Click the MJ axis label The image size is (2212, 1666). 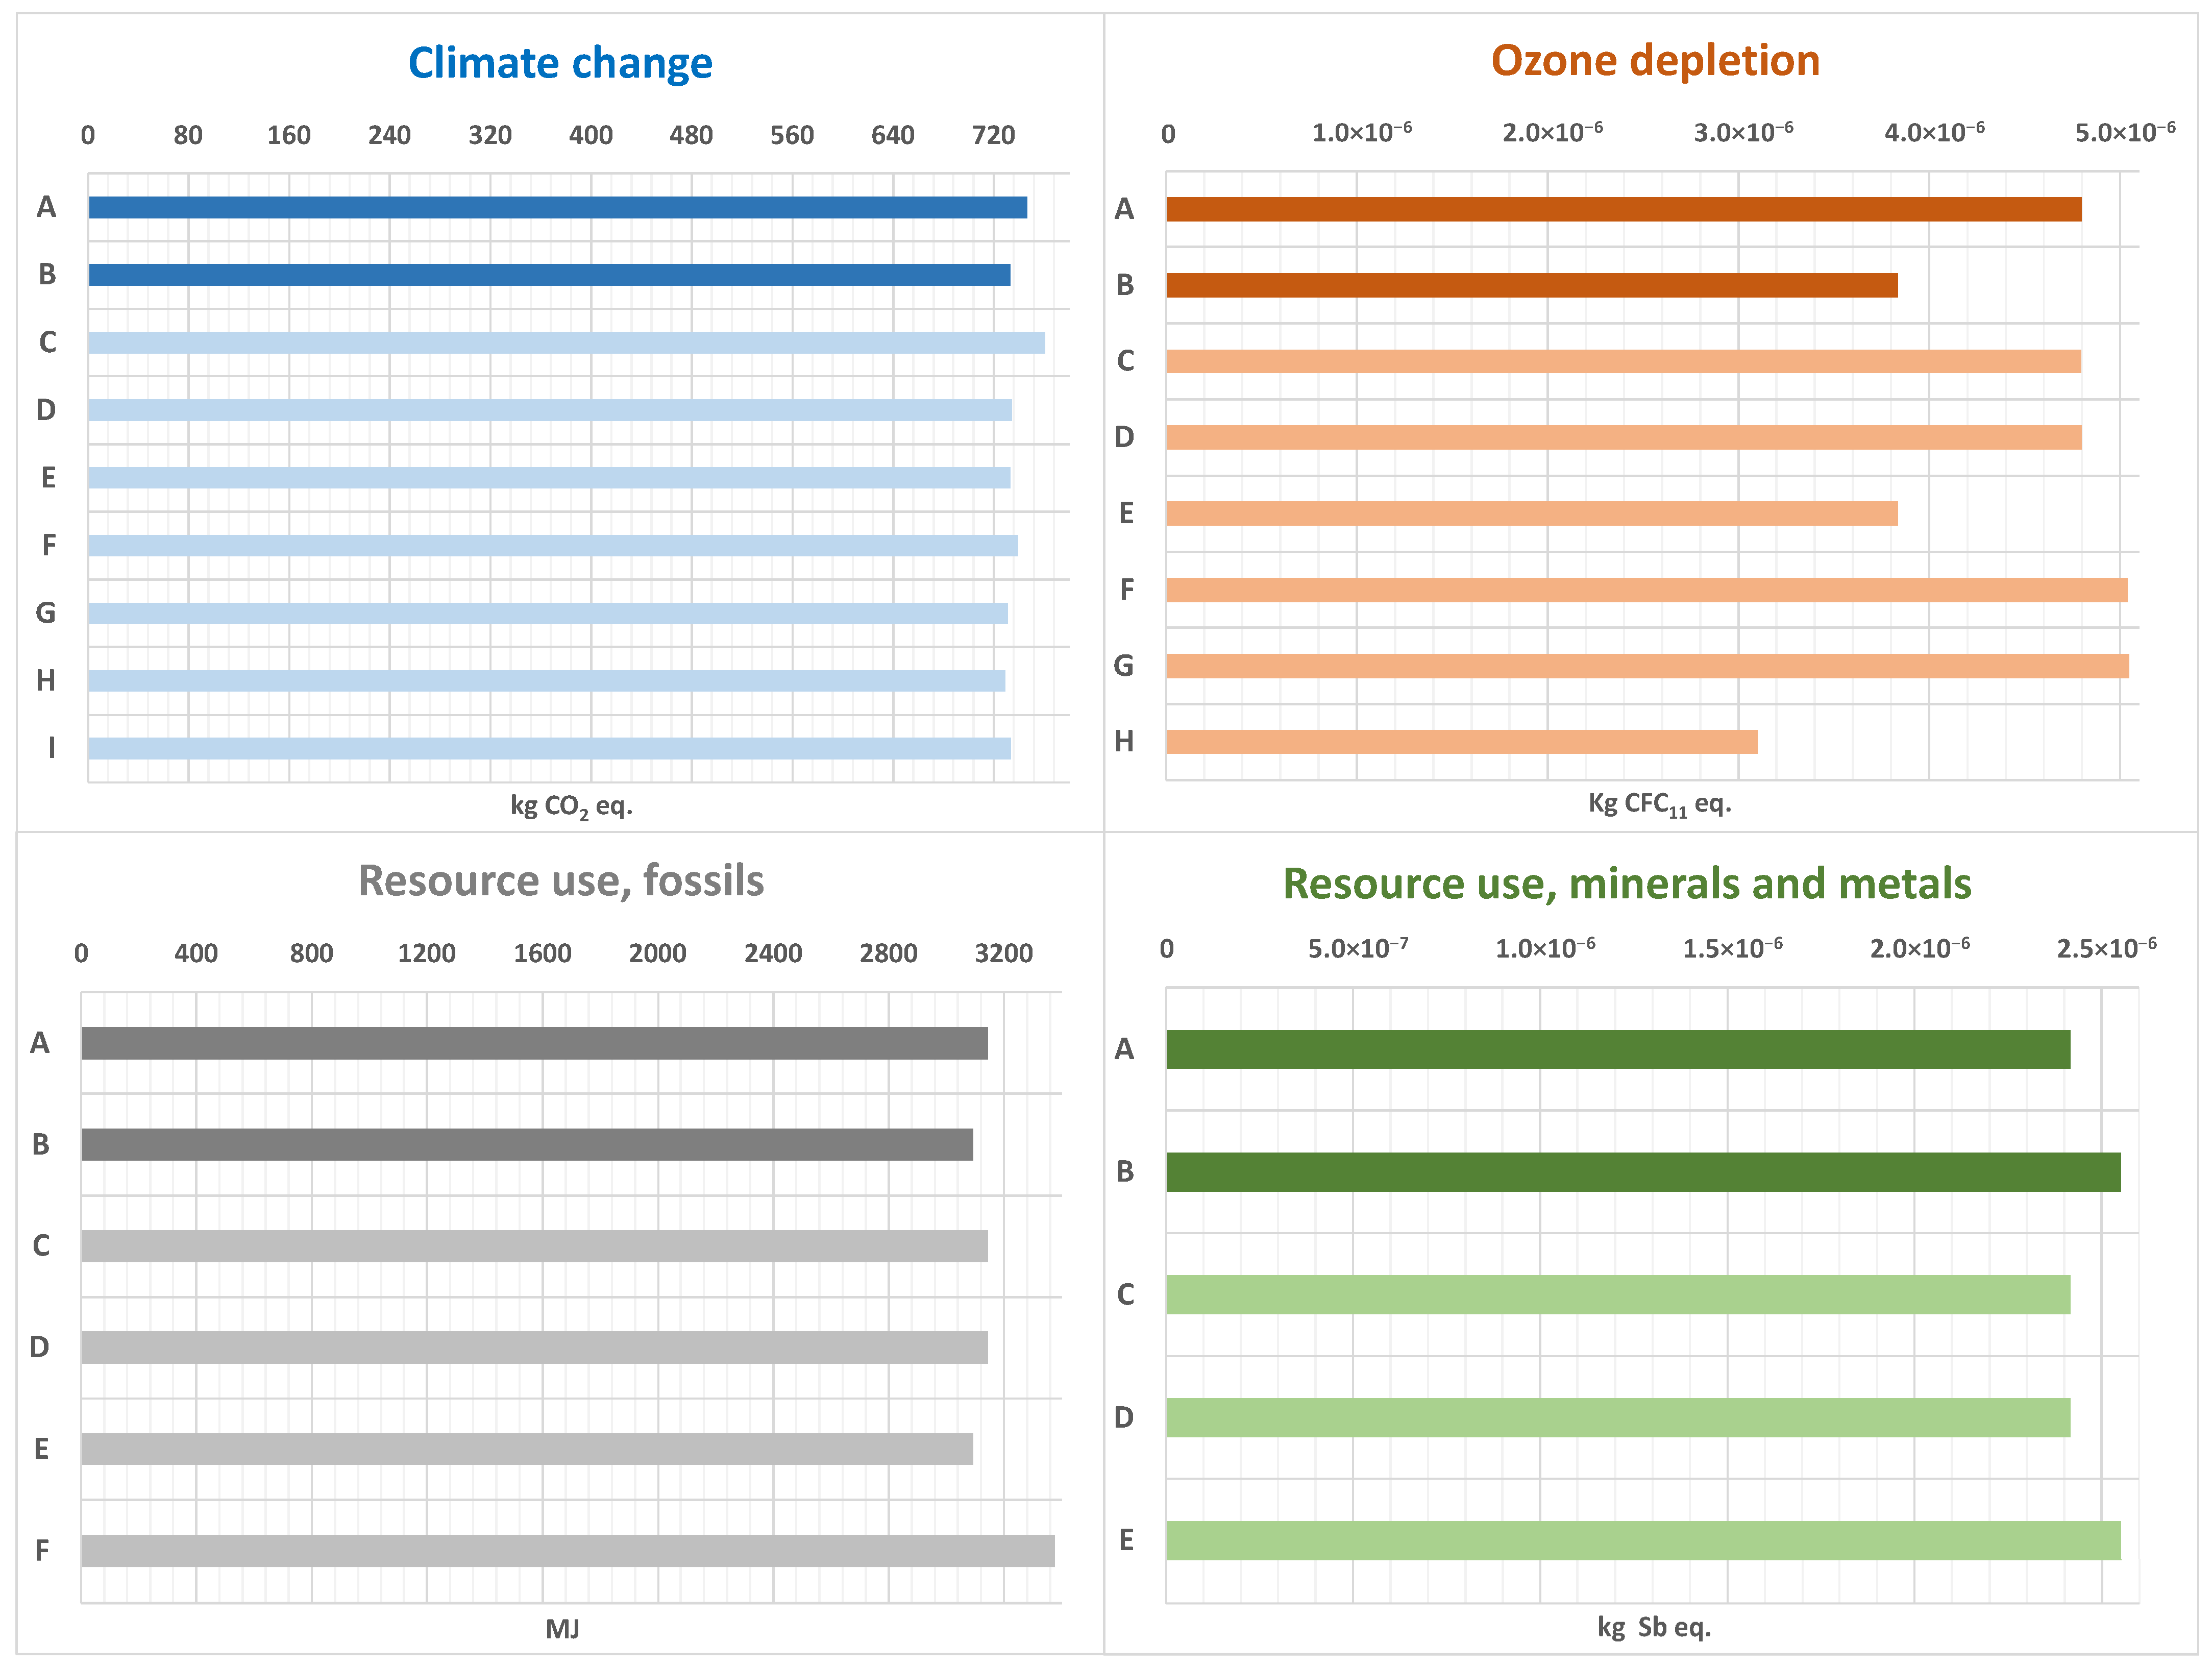point(562,1629)
